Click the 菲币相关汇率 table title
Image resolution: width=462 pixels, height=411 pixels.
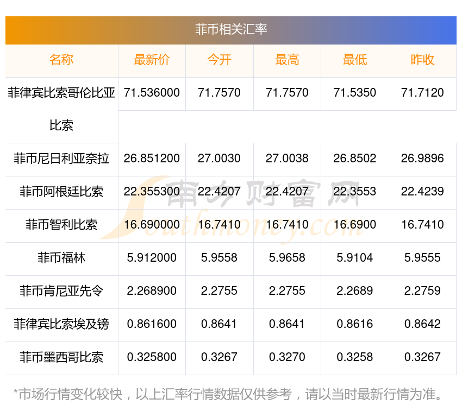point(230,29)
